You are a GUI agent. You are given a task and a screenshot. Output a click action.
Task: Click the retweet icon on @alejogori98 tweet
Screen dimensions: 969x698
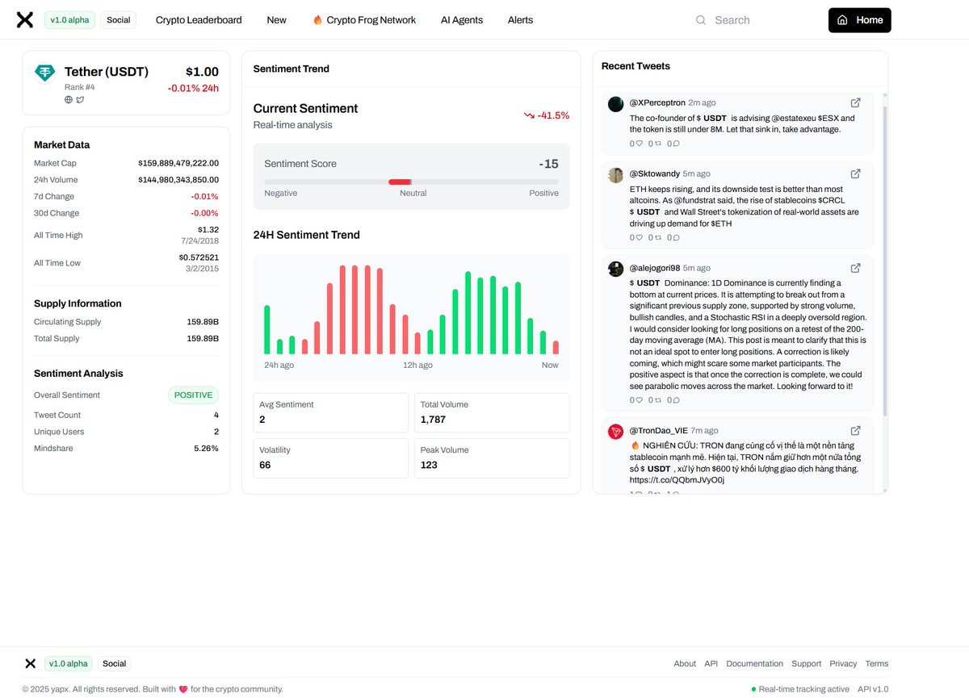click(657, 400)
